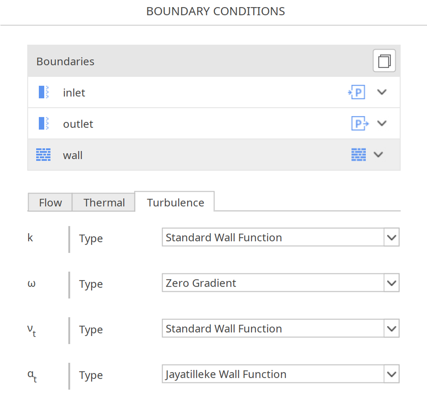Click the duplicate boundaries icon
This screenshot has width=427, height=420.
pyautogui.click(x=384, y=60)
